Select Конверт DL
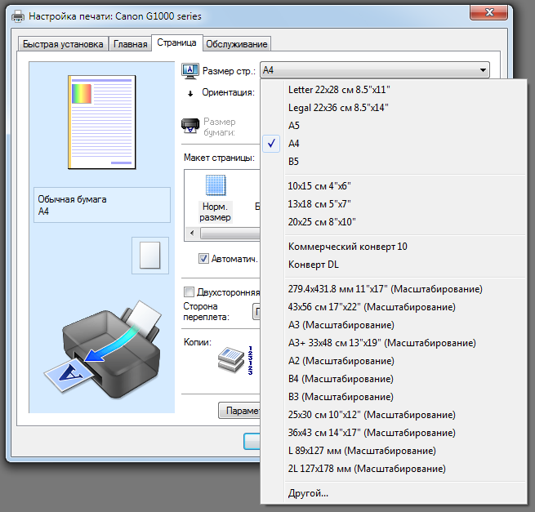This screenshot has width=535, height=512. (x=394, y=265)
